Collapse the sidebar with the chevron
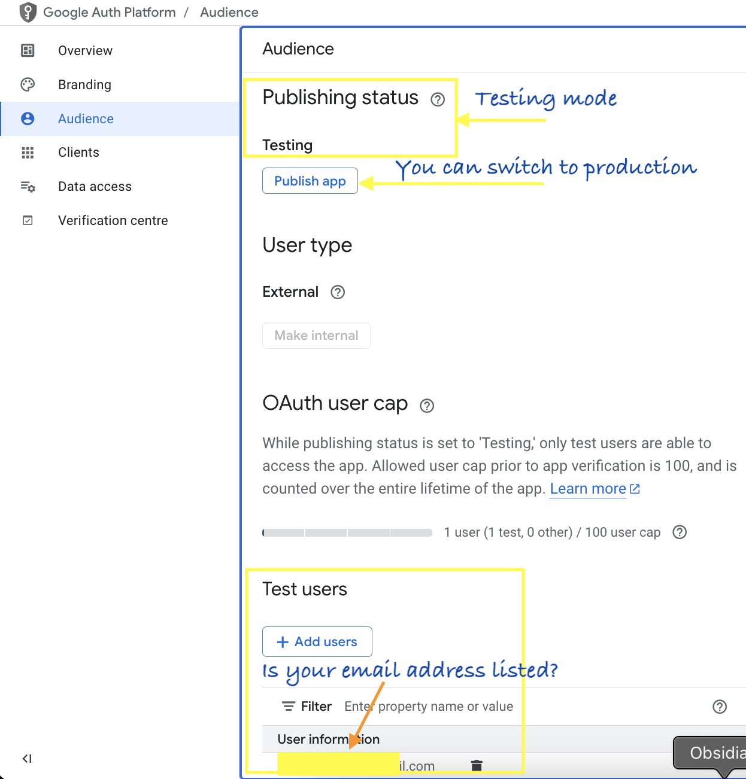 click(x=26, y=758)
